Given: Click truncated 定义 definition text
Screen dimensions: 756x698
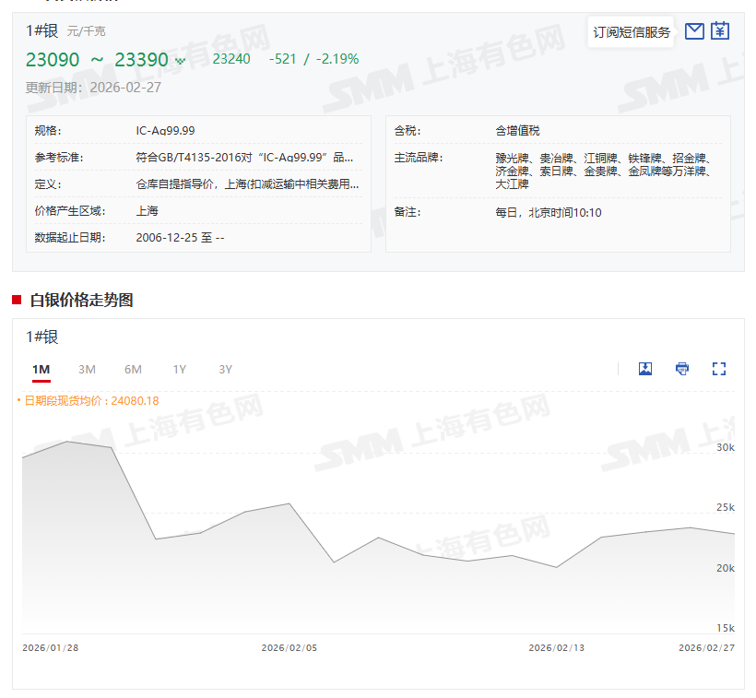Looking at the screenshot, I should 247,184.
